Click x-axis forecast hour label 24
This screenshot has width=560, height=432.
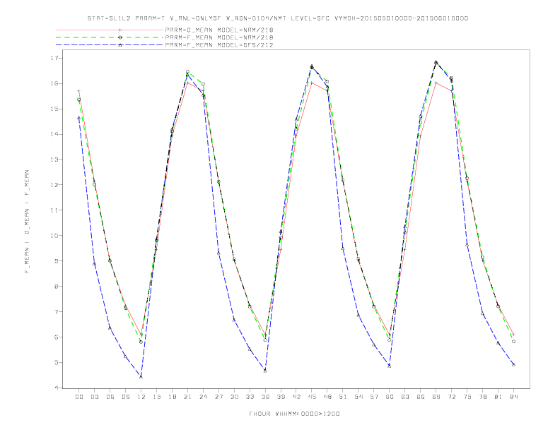pyautogui.click(x=203, y=397)
